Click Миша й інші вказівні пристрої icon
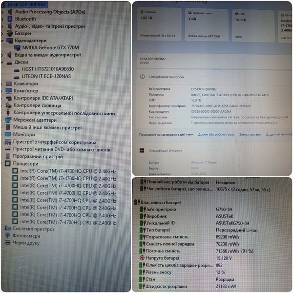 [x=8, y=127]
